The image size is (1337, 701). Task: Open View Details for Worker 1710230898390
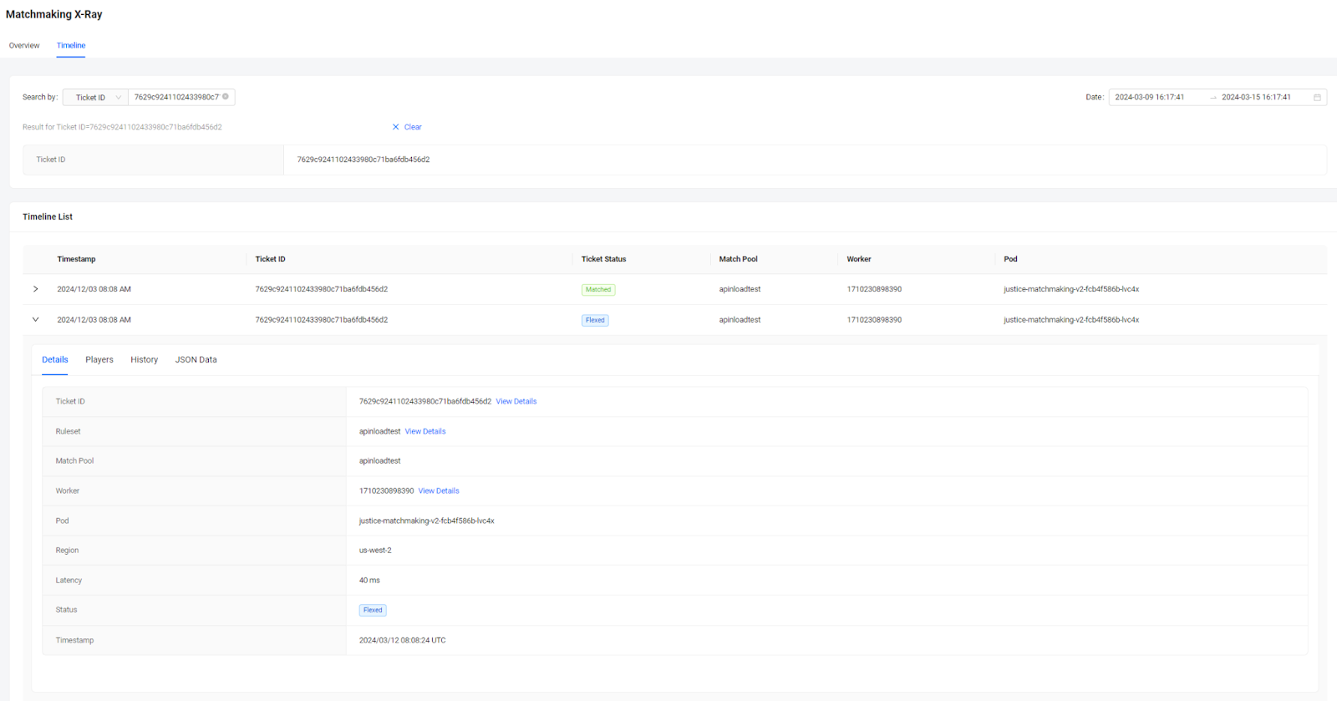point(439,491)
